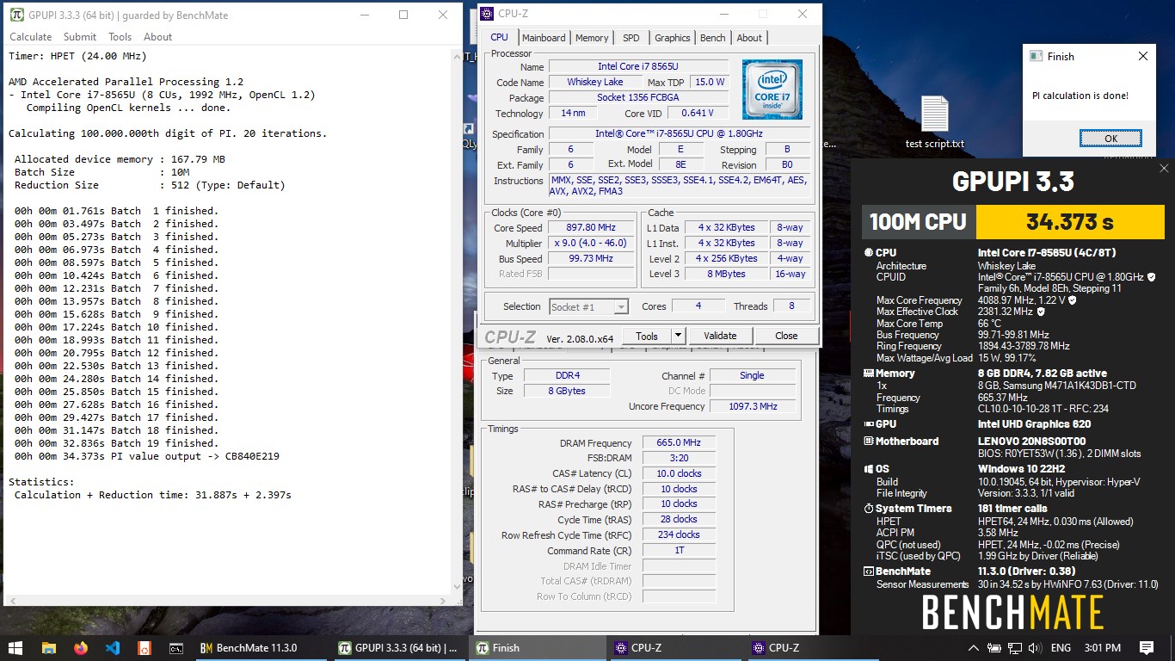Click the verified shield after the CPUID value
Viewport: 1175px width, 661px height.
pyautogui.click(x=1152, y=277)
